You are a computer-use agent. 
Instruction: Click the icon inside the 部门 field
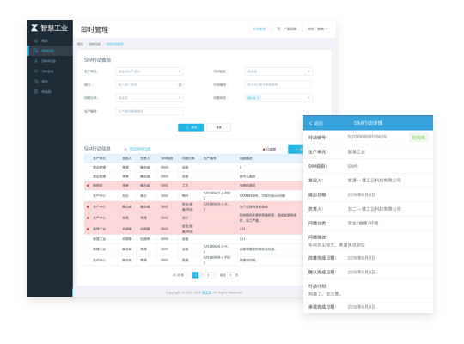pos(180,85)
